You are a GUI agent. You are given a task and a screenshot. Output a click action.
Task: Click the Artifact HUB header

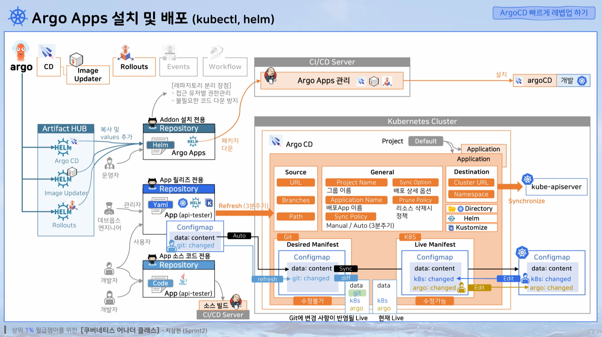coord(66,128)
